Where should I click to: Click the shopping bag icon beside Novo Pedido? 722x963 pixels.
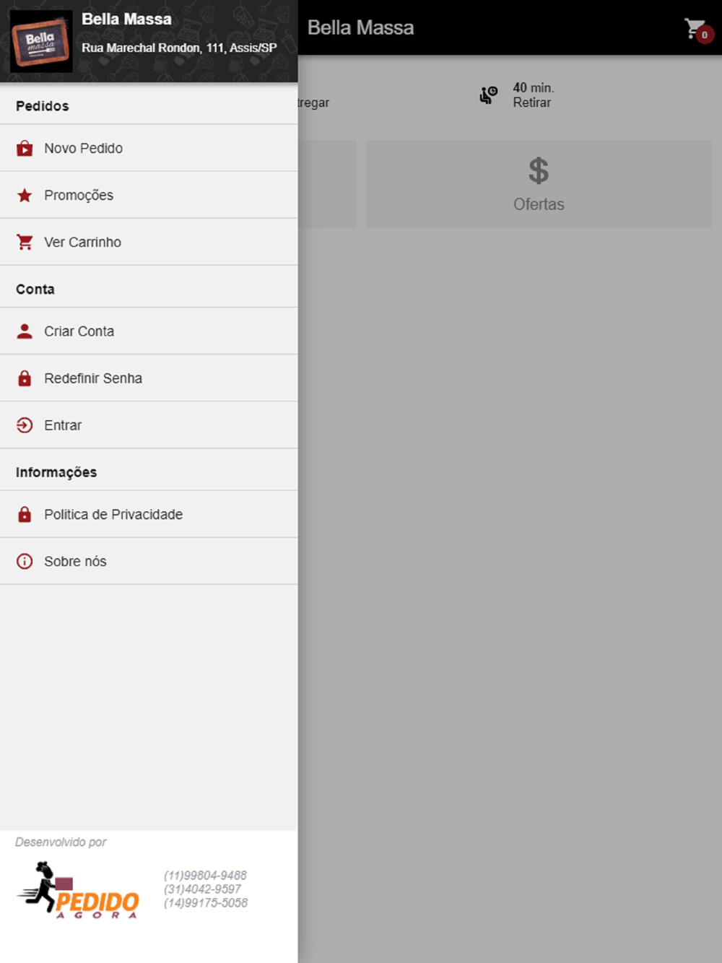(25, 148)
